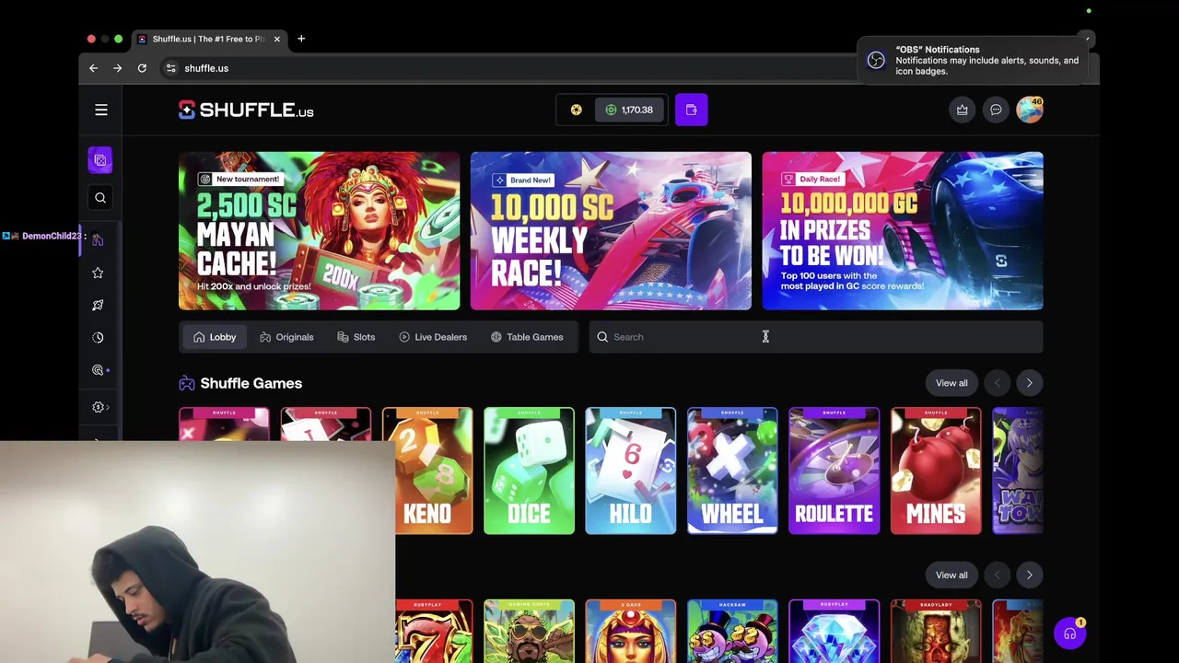1179x663 pixels.
Task: Click the purple dice casino icon in sidebar
Action: [100, 160]
